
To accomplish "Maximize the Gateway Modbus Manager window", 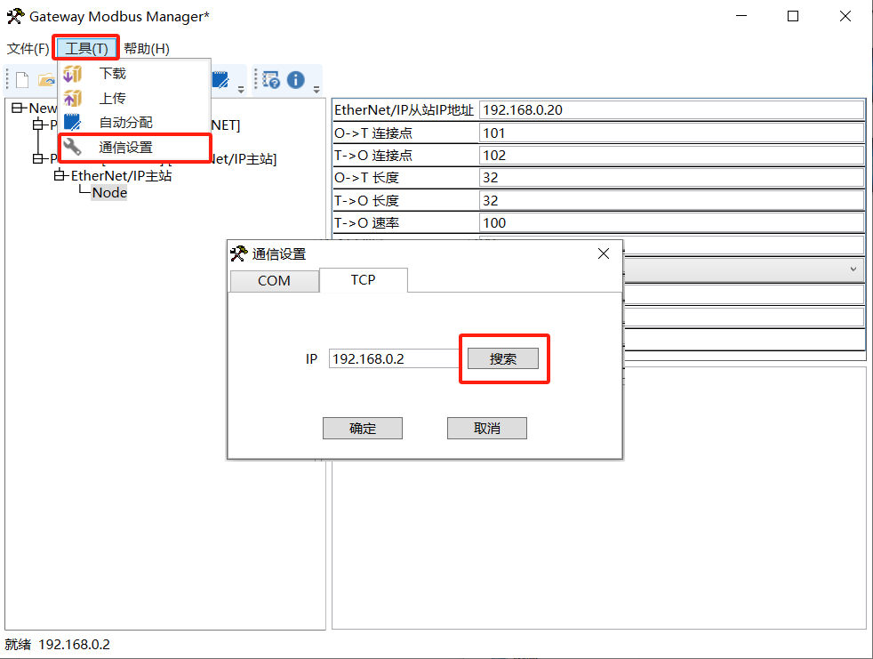I will (793, 16).
